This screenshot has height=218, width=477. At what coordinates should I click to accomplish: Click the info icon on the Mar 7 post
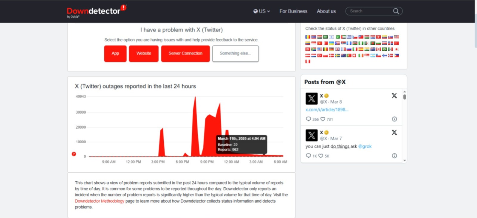click(394, 156)
